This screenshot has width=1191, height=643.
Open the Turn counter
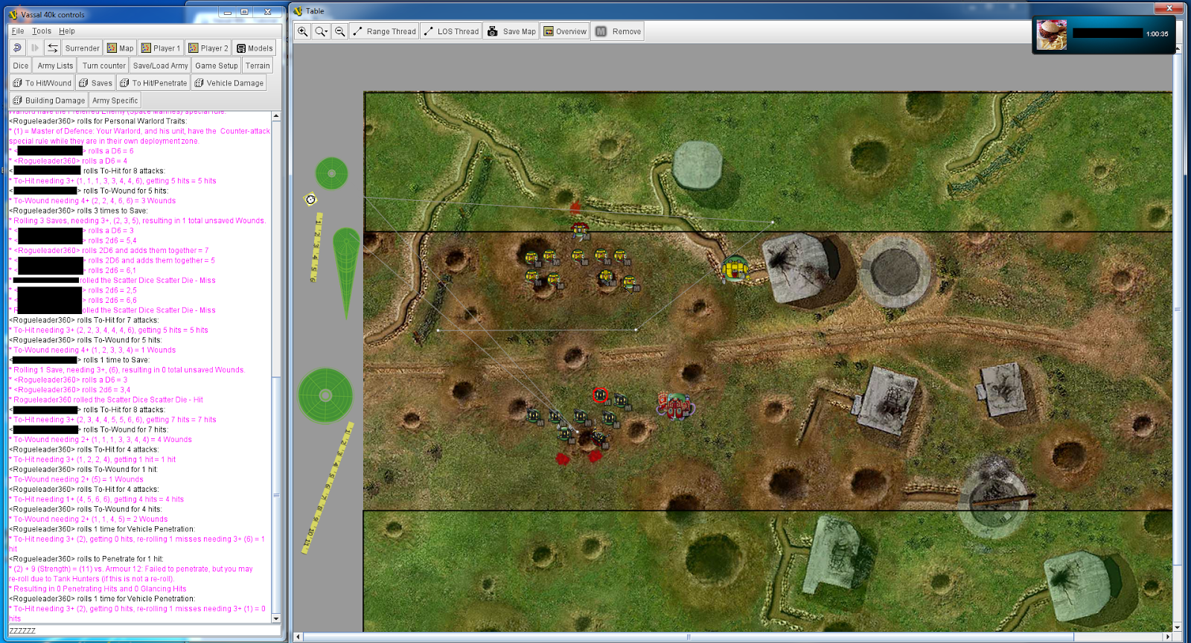103,65
